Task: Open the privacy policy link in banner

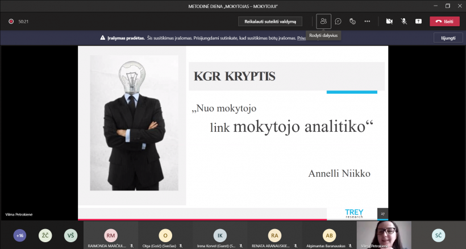Action: click(301, 38)
